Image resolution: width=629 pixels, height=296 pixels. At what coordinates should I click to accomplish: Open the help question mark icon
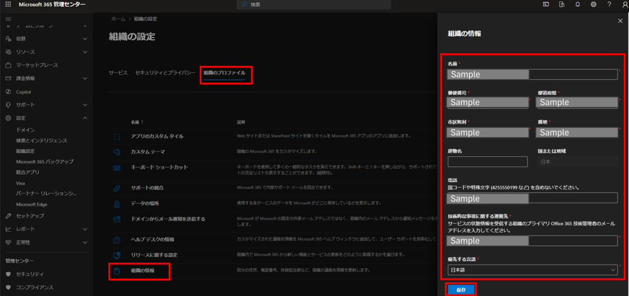coord(609,4)
